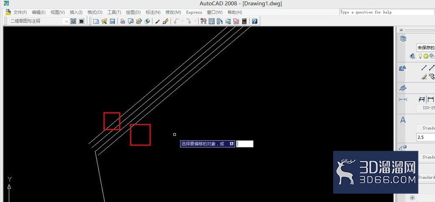The width and height of the screenshot is (435, 202).
Task: Open the Sheet Set Manager icon
Action: pos(228,21)
